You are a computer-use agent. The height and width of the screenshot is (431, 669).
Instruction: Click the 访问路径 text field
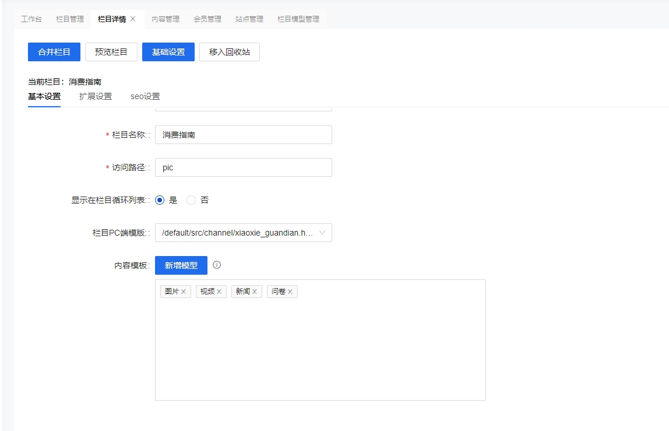[243, 167]
